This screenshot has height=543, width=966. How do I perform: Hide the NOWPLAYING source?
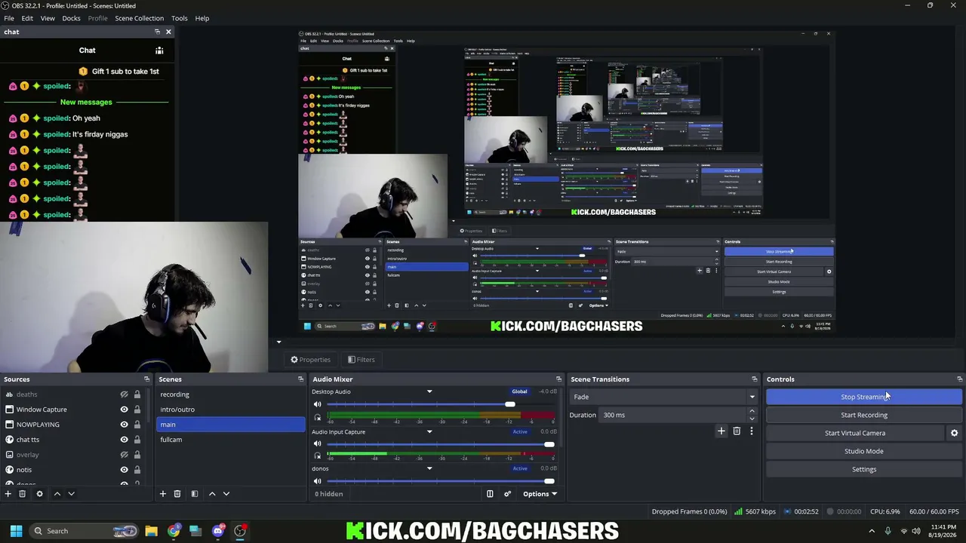pos(124,425)
